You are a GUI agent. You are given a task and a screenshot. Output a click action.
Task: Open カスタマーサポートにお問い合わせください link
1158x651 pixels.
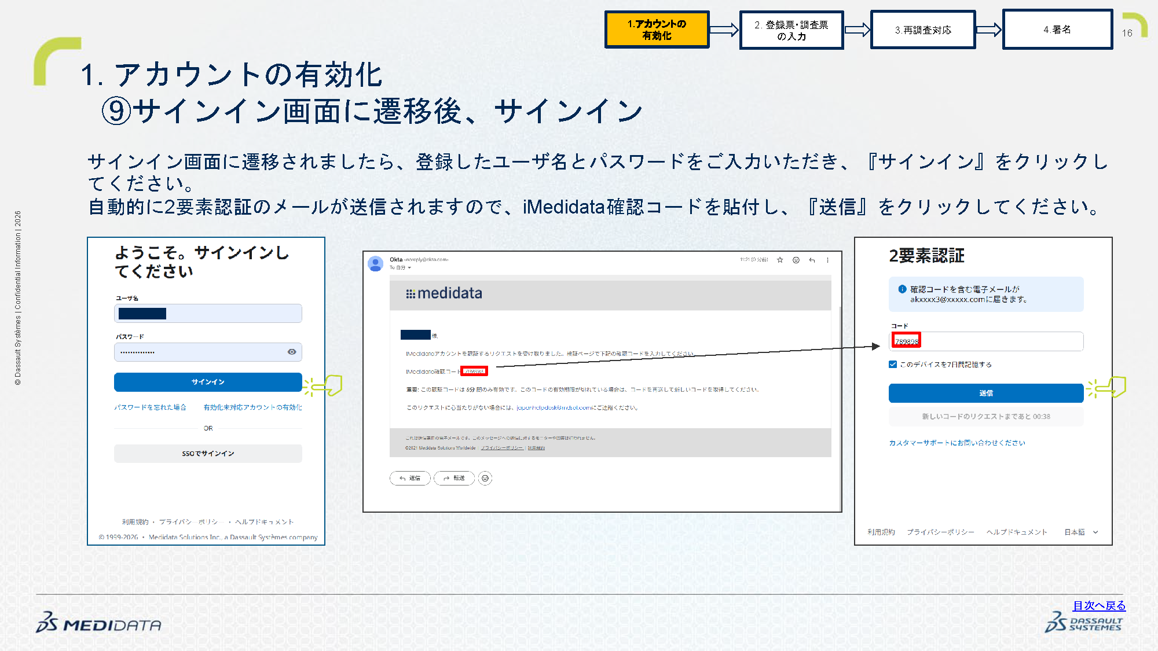click(x=957, y=443)
